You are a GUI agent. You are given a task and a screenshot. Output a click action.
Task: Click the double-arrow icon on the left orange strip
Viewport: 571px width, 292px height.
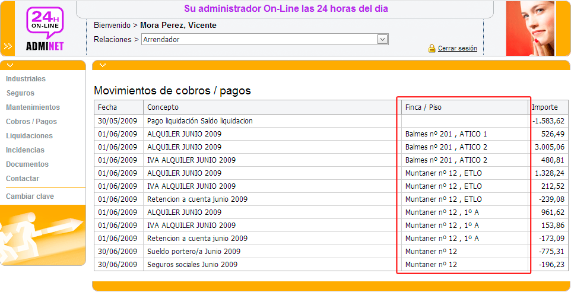point(8,46)
